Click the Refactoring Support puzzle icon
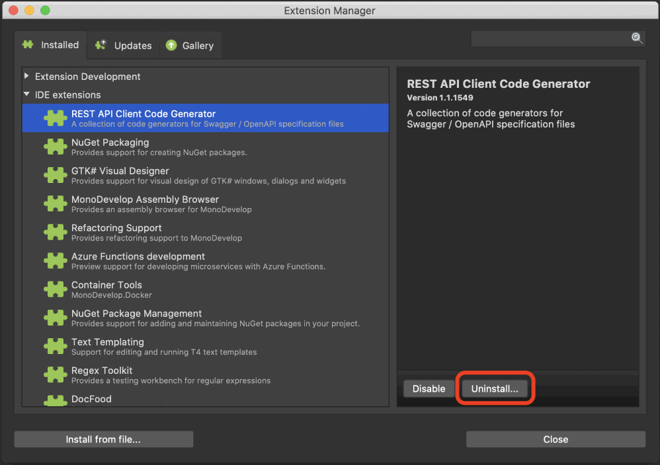Viewport: 660px width, 465px height. pyautogui.click(x=55, y=232)
